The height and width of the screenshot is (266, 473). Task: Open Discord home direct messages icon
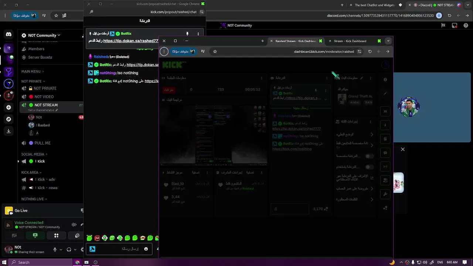coord(8,34)
